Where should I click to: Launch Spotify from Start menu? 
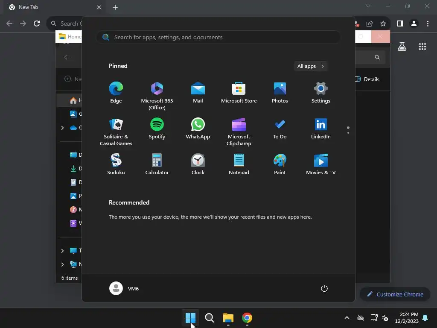(157, 128)
